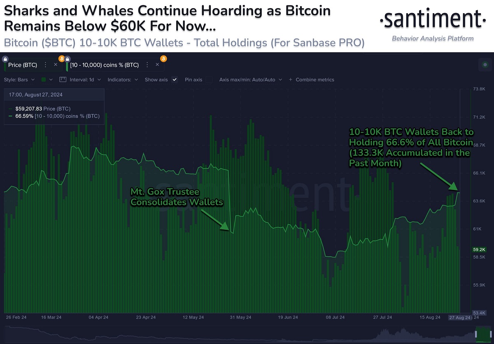This screenshot has height=344, width=494.
Task: Expand the Style: Bars dropdown
Action: pos(19,79)
